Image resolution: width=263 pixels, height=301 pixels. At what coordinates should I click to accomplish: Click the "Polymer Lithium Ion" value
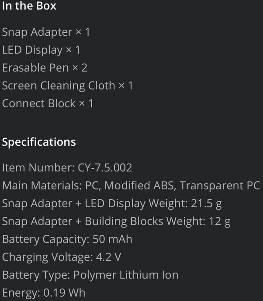[126, 275]
